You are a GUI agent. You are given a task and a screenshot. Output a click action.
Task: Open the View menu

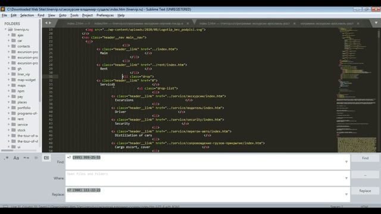[x=52, y=15]
